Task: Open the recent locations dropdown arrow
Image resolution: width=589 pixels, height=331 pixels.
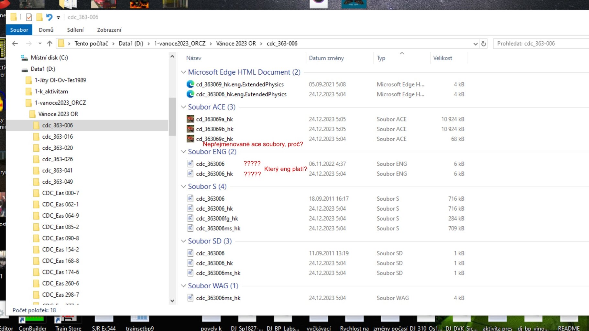Action: coord(40,43)
